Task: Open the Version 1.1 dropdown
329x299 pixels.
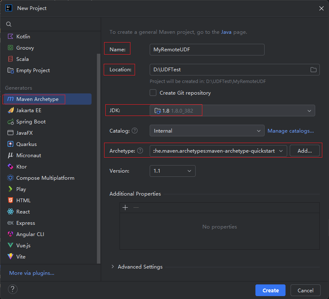Action: coord(173,171)
